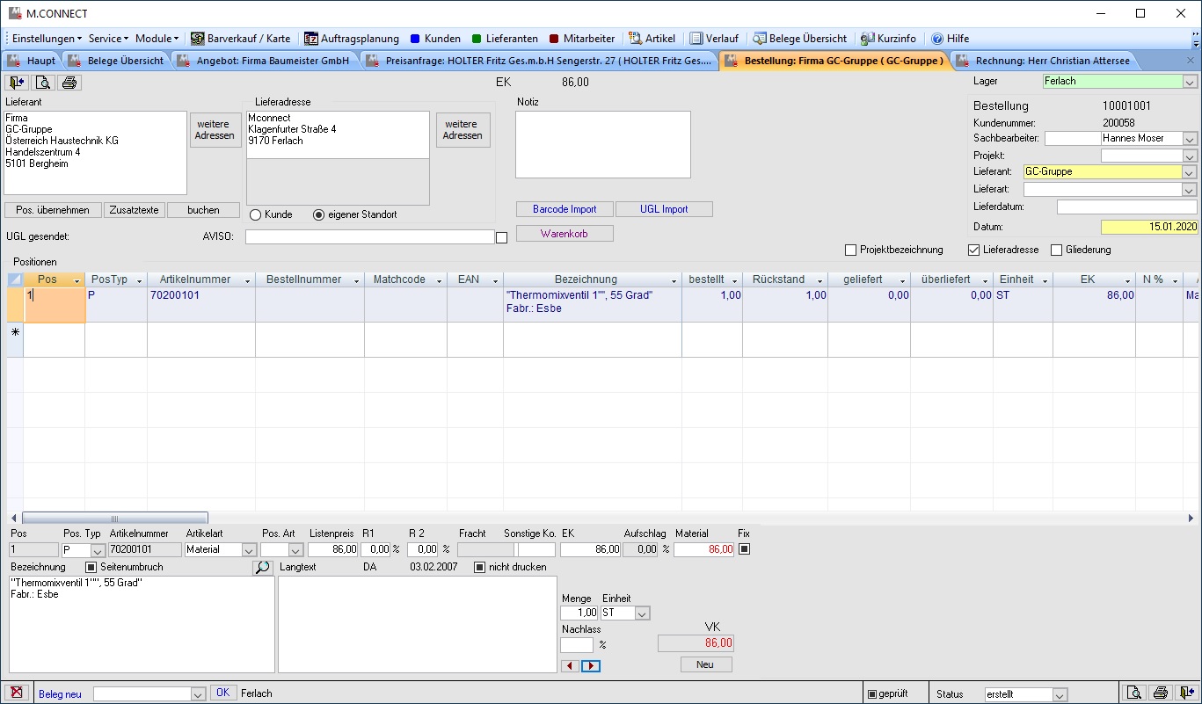Expand the Lager dropdown showing Ferlach
The height and width of the screenshot is (704, 1202).
tap(1190, 82)
